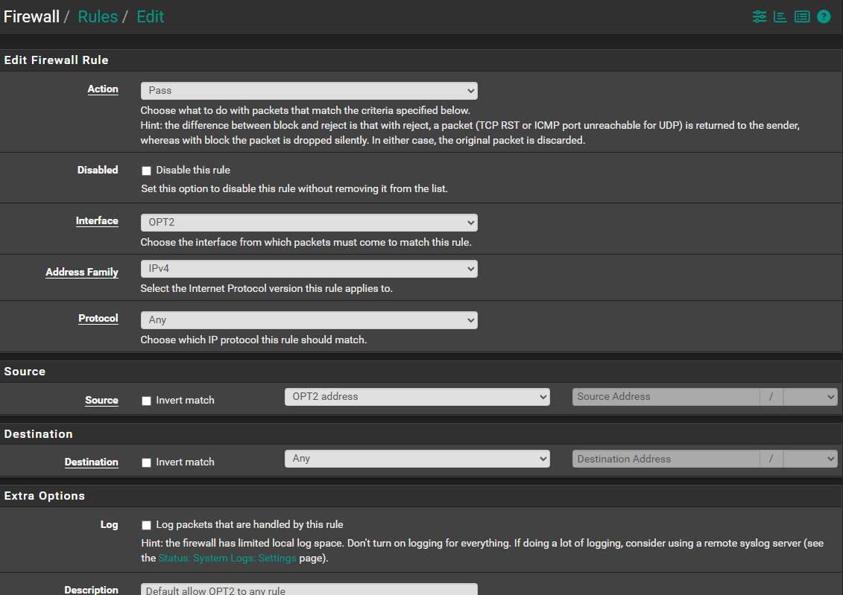Toggle Destination 'Invert match' checkbox

point(146,462)
